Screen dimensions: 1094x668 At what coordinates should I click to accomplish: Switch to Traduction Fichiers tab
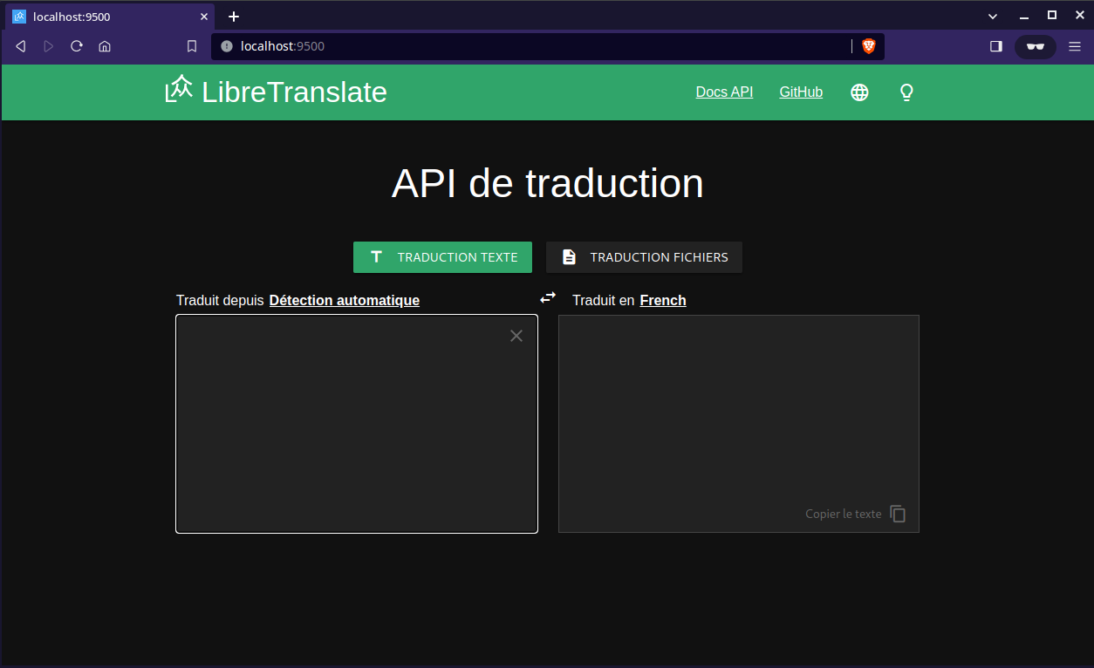tap(644, 257)
